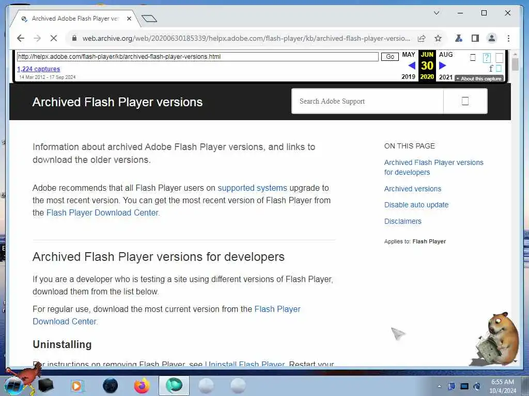
Task: Open Chrome's three-dot menu
Action: pos(508,38)
